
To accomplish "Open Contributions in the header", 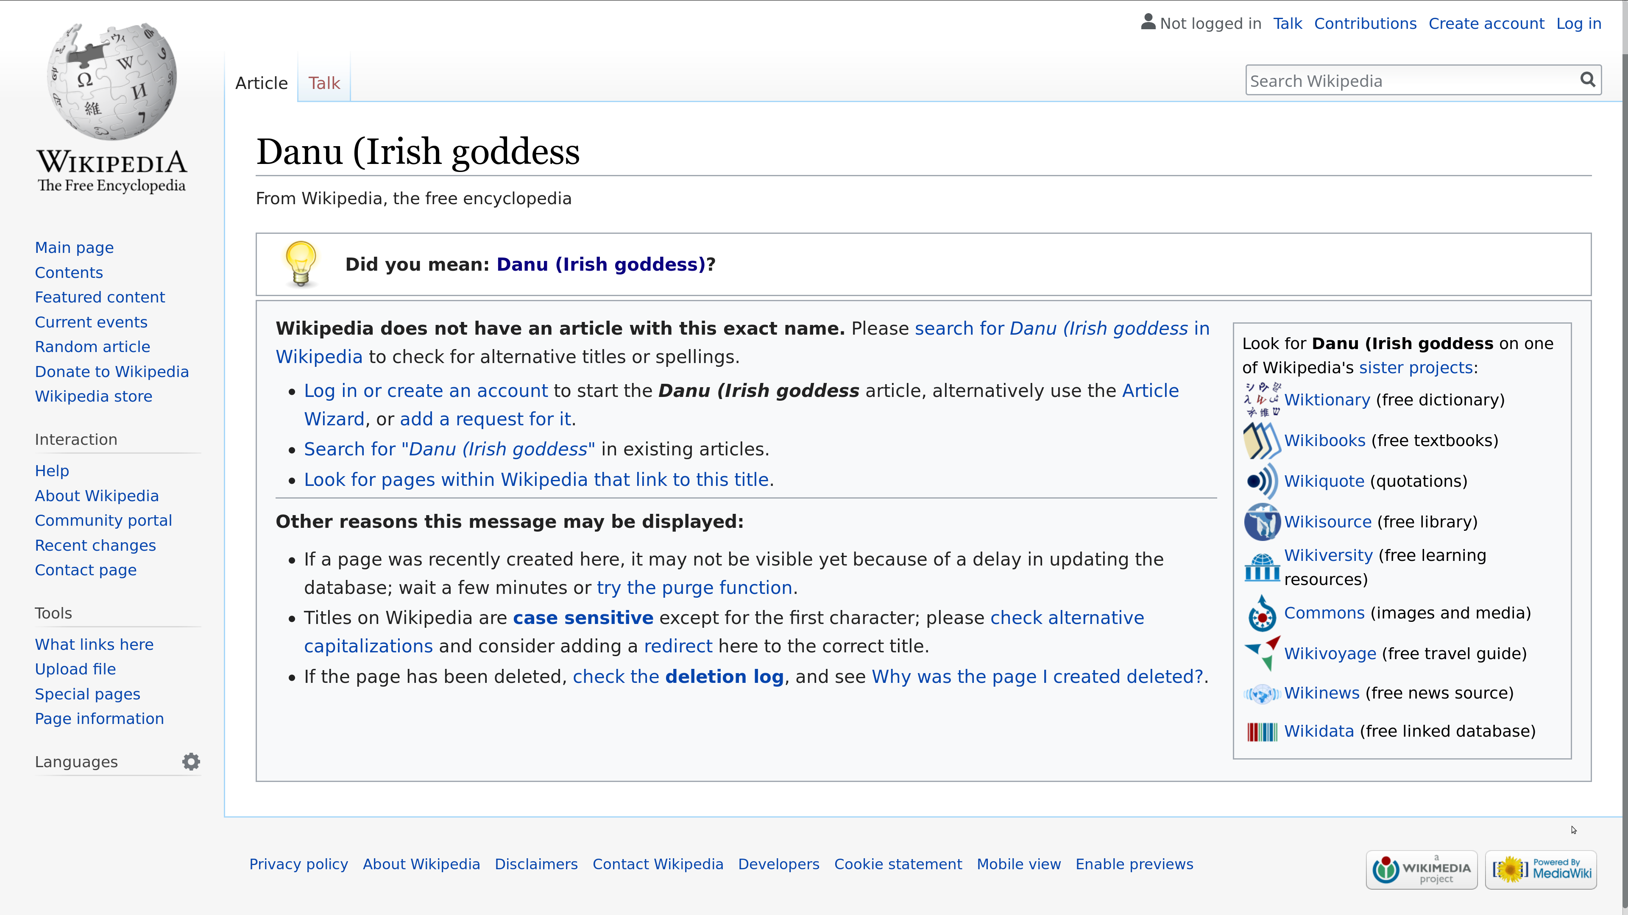I will 1365,23.
